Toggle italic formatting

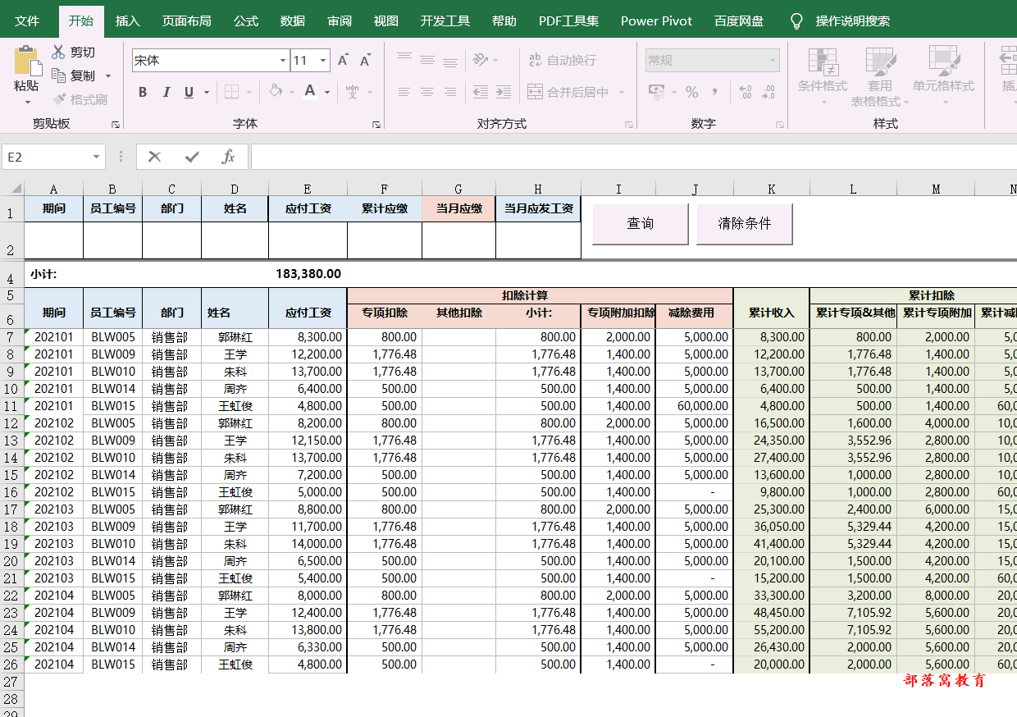pyautogui.click(x=166, y=92)
